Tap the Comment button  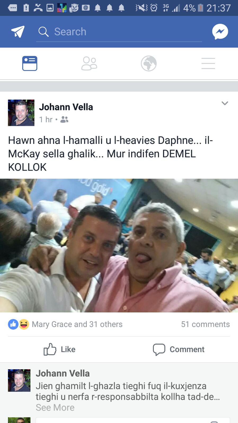point(179,349)
